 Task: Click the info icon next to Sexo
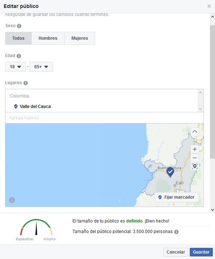[19, 26]
